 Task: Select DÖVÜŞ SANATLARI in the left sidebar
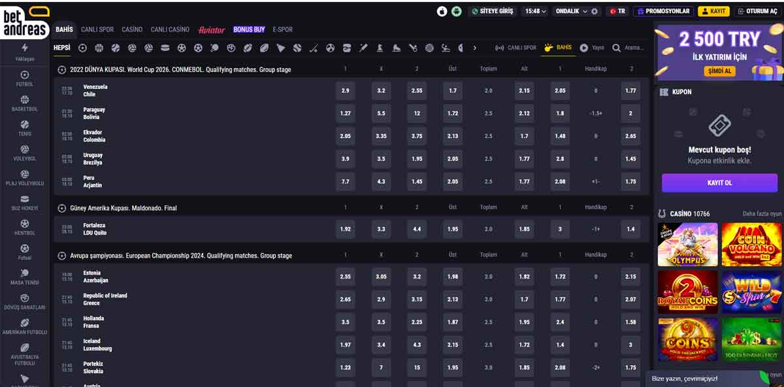pyautogui.click(x=25, y=302)
